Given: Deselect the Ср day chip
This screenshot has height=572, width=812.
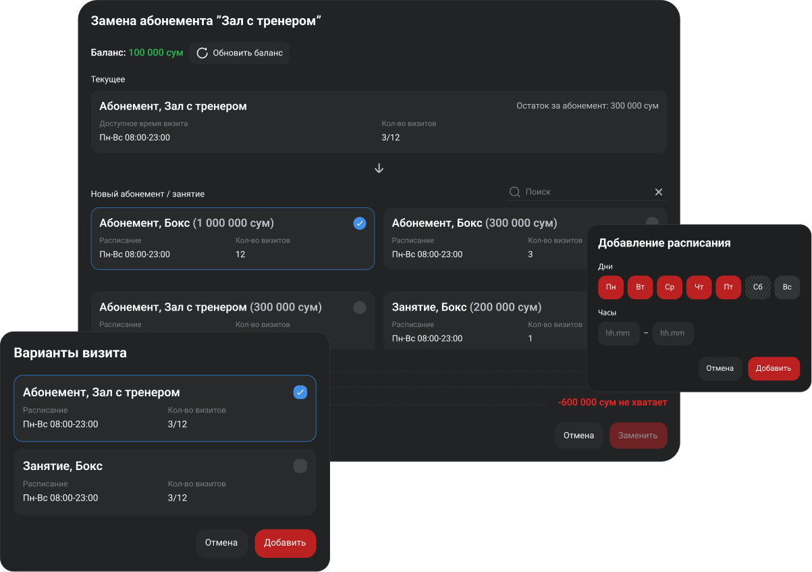Looking at the screenshot, I should tap(670, 287).
